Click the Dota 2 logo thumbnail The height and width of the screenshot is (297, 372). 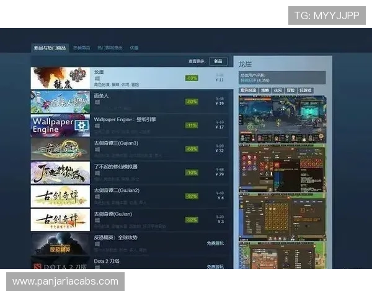[x=60, y=264]
